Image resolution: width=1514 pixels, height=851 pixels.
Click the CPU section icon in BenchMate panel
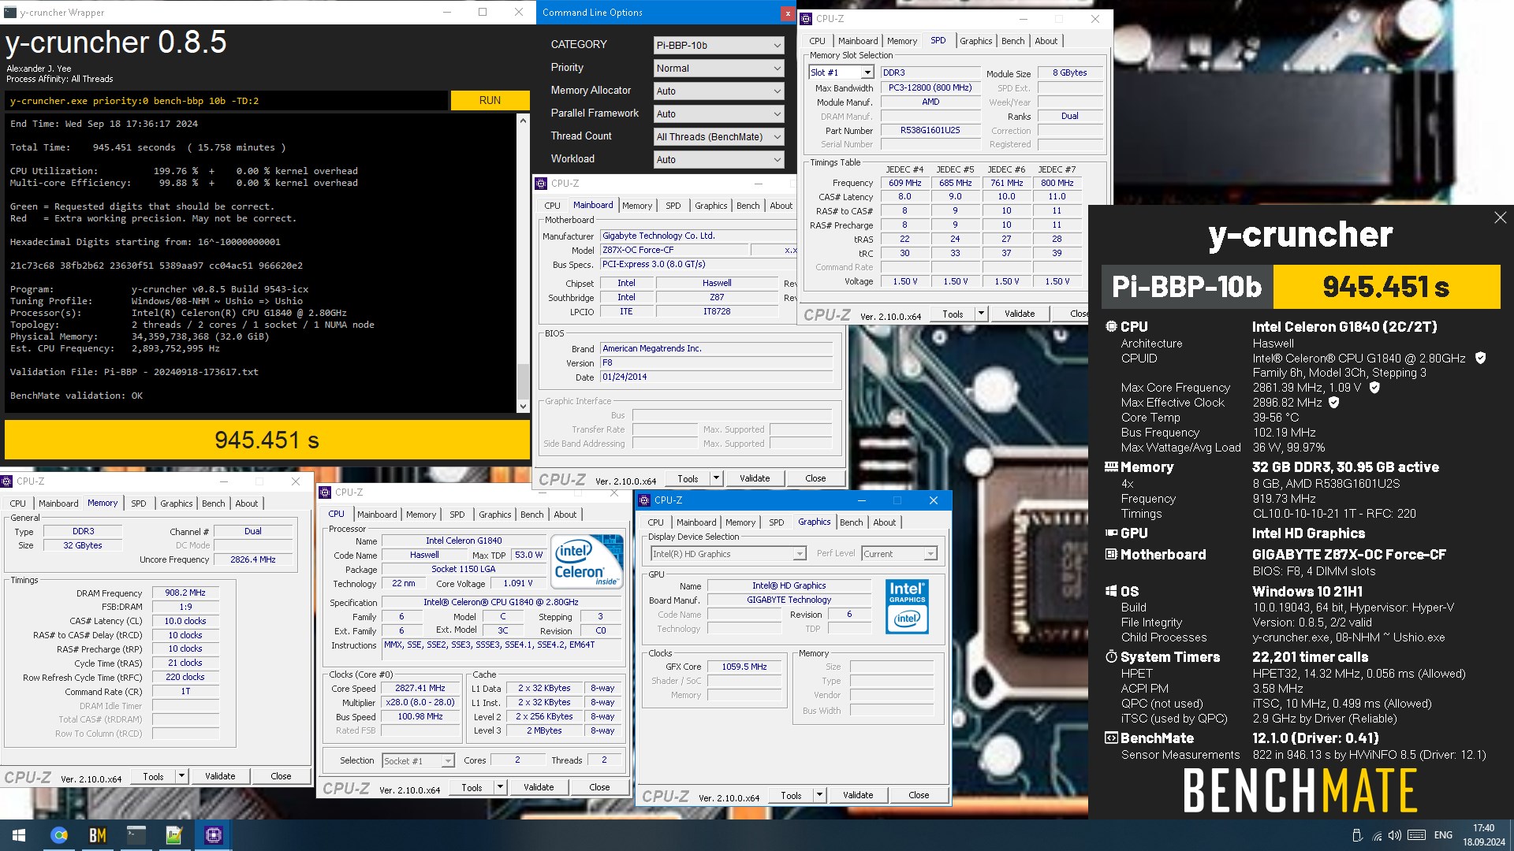pyautogui.click(x=1111, y=326)
